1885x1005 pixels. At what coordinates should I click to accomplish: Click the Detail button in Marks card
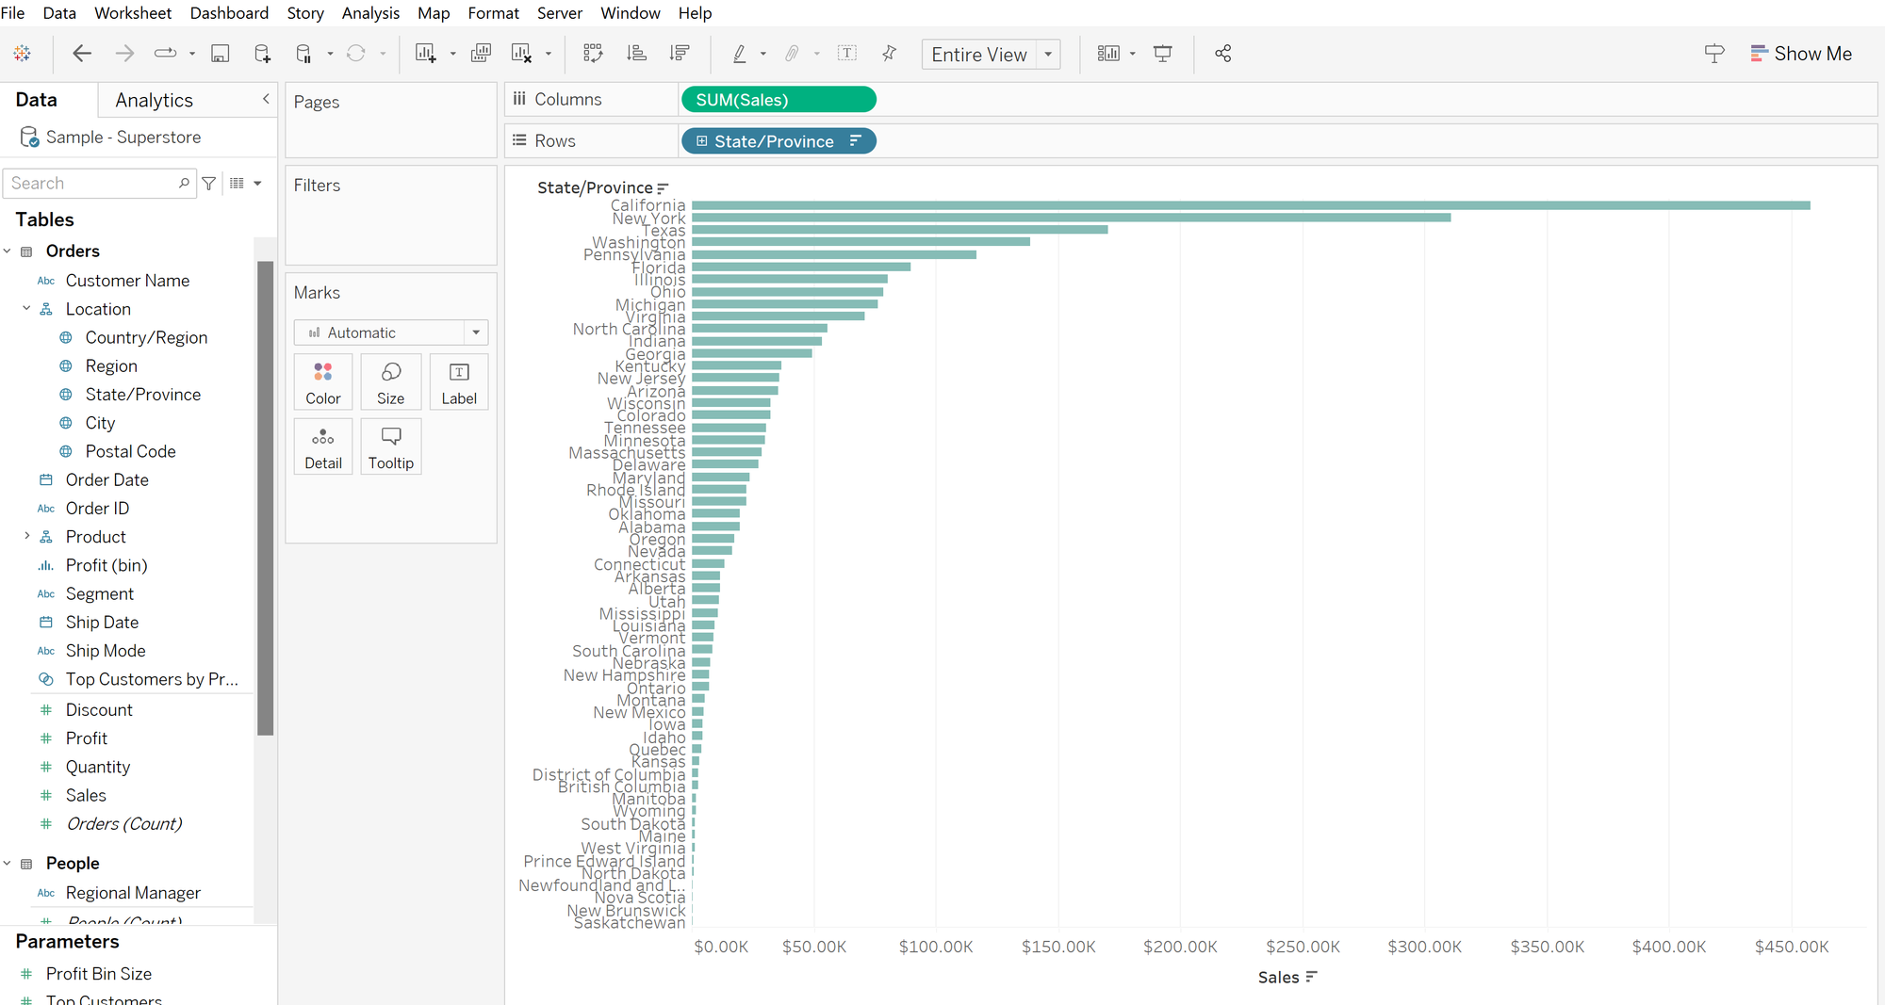(x=323, y=446)
